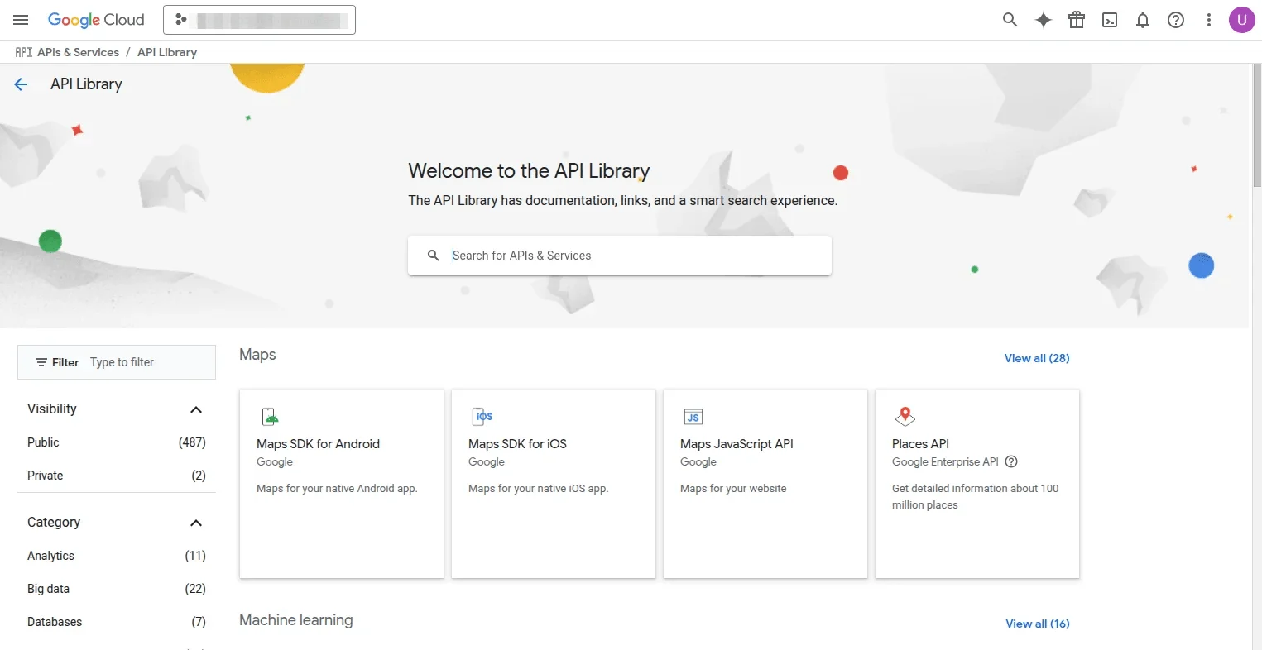Click the gift box free trial icon
Screen dimensions: 1262x650
[x=1077, y=20]
